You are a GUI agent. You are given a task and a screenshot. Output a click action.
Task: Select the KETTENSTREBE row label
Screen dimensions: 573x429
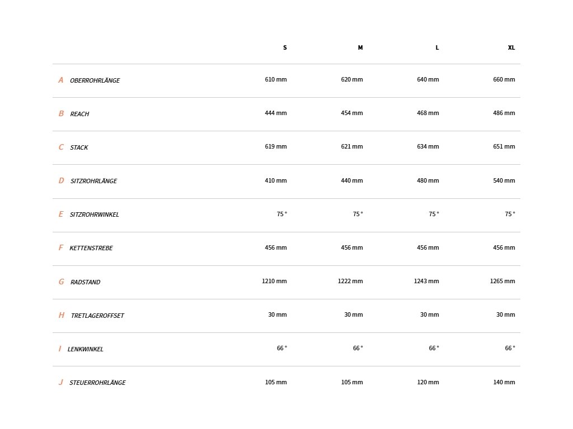tap(91, 248)
